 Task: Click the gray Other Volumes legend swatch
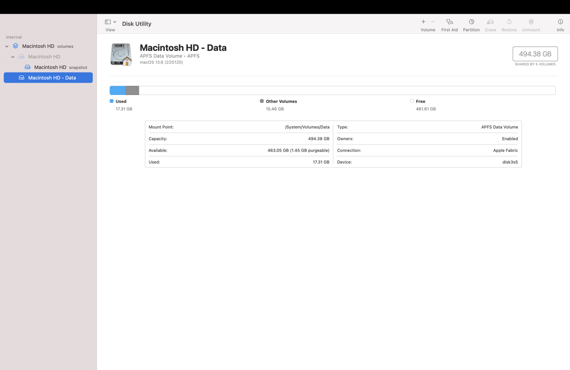pyautogui.click(x=262, y=101)
